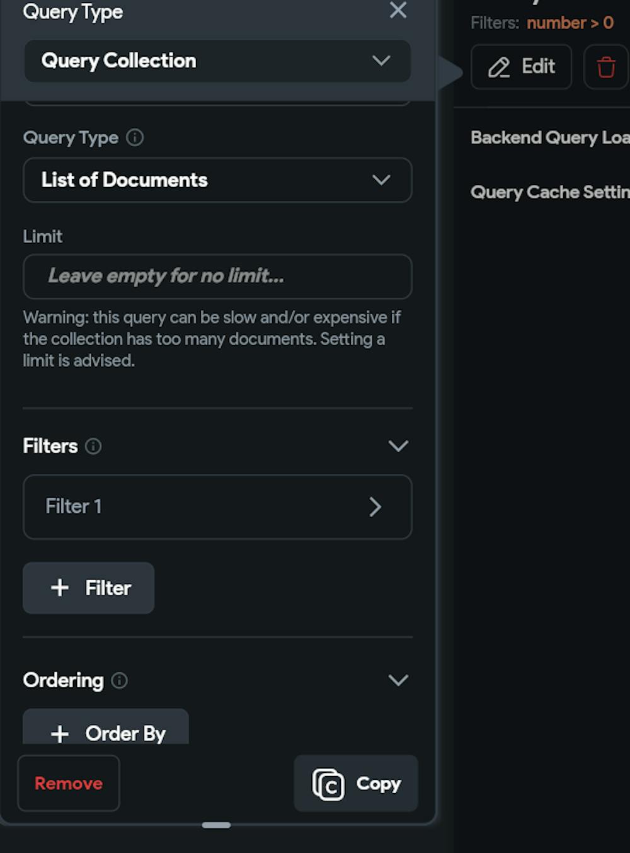Delete query using the red trash icon
Image resolution: width=630 pixels, height=853 pixels.
[605, 67]
